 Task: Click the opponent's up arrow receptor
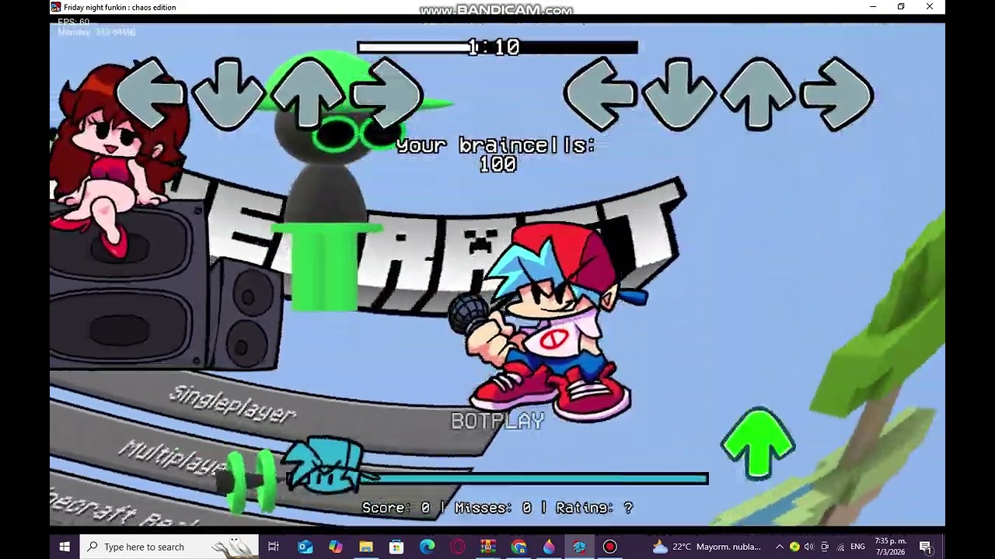pyautogui.click(x=309, y=95)
